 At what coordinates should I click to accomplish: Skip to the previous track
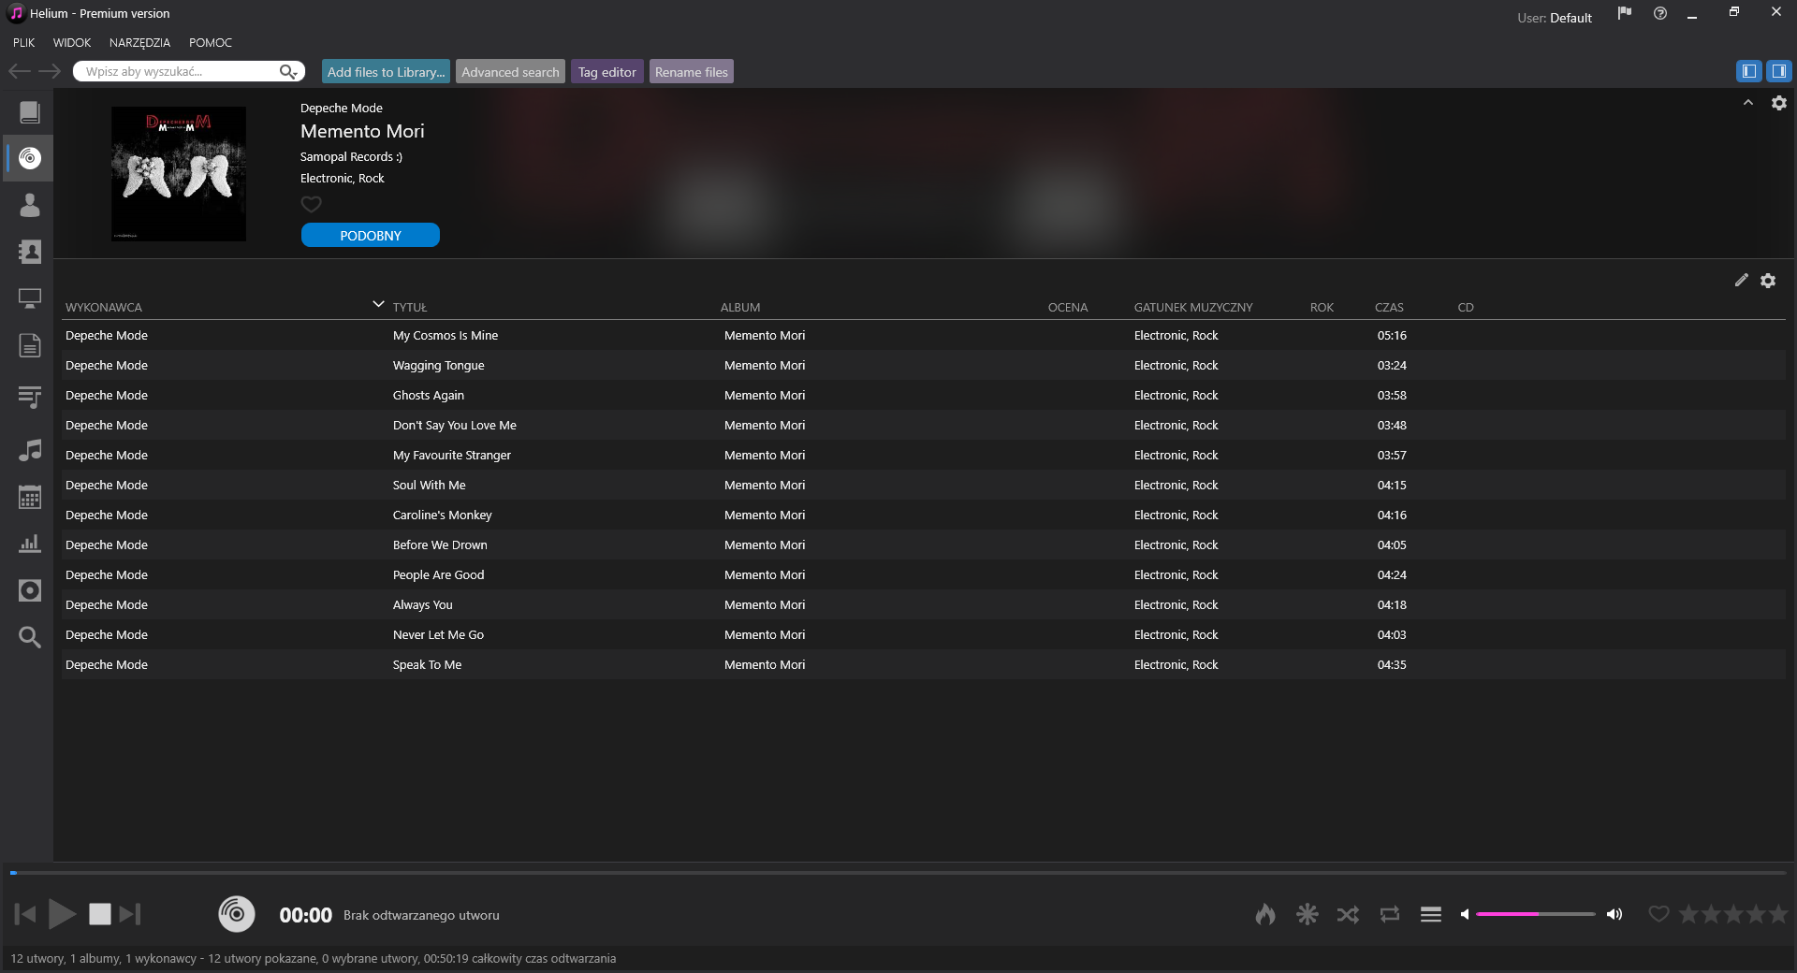[25, 913]
